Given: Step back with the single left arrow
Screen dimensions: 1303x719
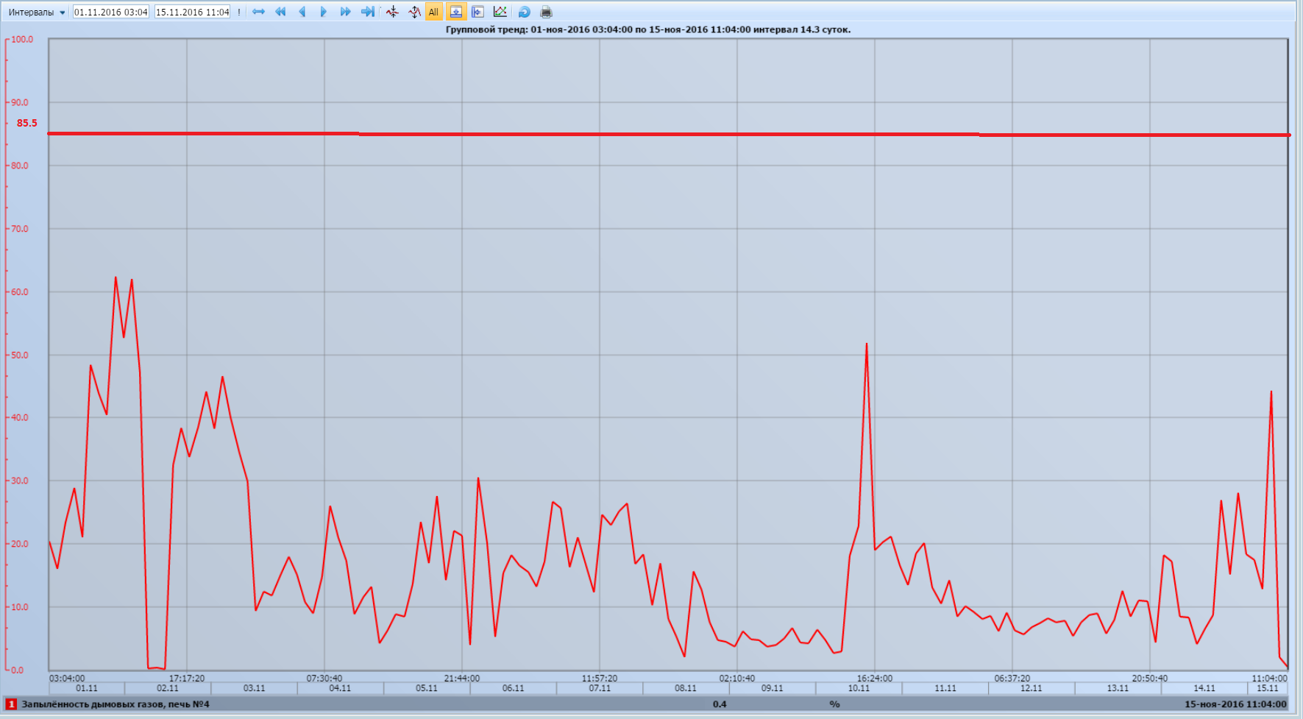Looking at the screenshot, I should pos(302,12).
